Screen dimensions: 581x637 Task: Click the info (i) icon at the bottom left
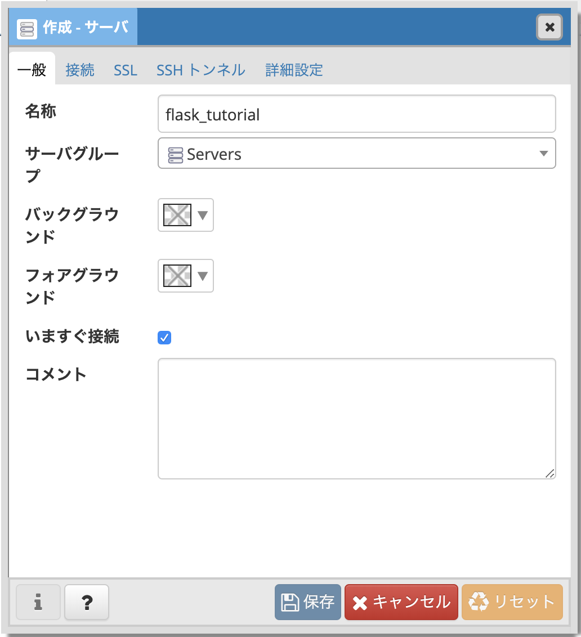pos(38,602)
